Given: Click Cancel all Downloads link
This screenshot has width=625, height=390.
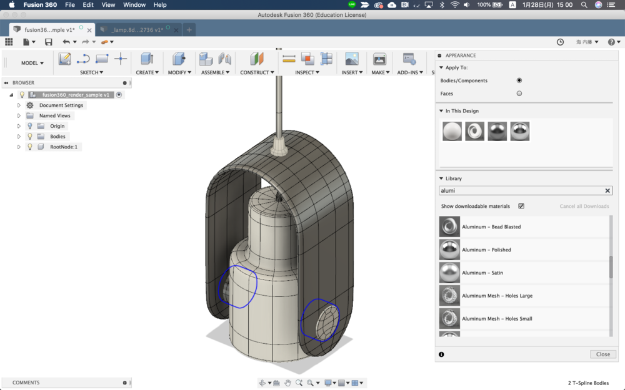Looking at the screenshot, I should click(584, 206).
